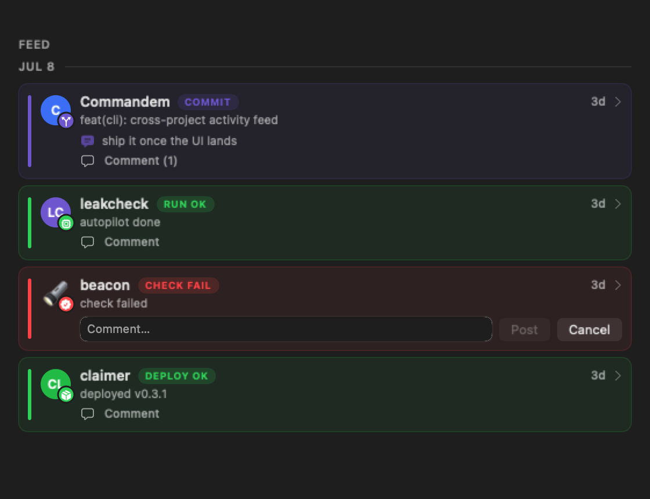
Task: Focus the Comment... text field
Action: [286, 329]
